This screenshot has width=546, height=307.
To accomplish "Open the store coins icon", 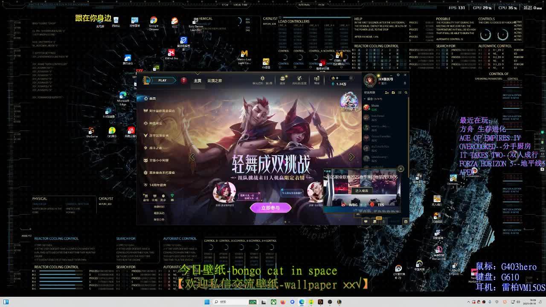I will tap(317, 79).
